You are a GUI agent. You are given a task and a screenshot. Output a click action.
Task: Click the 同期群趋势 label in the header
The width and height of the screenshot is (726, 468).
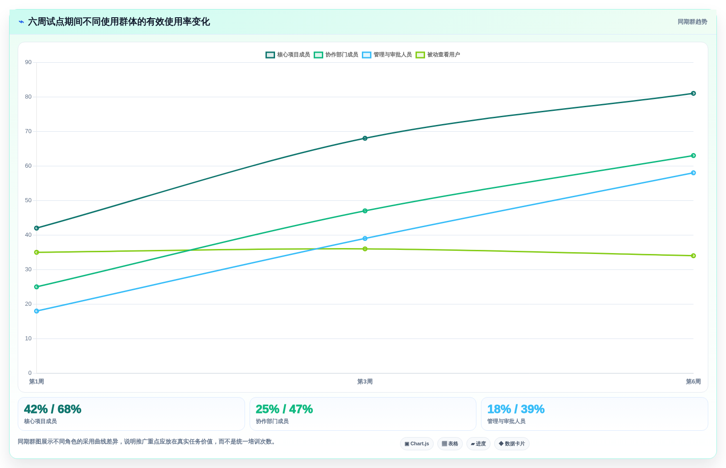pos(692,22)
